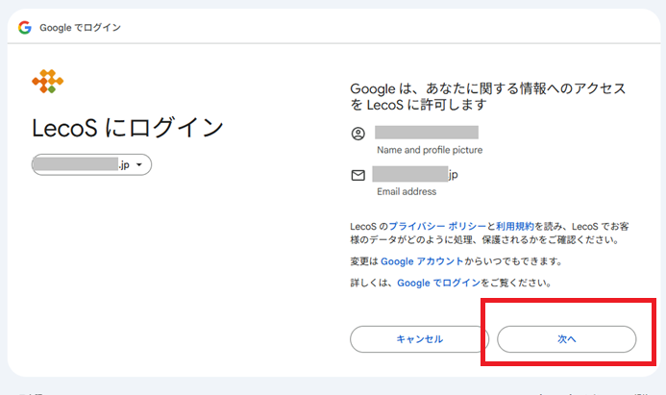Click the Google でログイン header title
The width and height of the screenshot is (666, 395).
[80, 27]
